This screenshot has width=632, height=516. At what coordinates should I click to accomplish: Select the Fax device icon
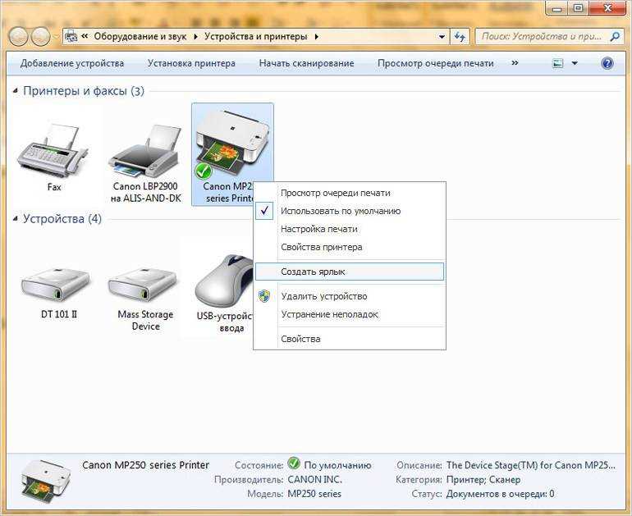53,149
